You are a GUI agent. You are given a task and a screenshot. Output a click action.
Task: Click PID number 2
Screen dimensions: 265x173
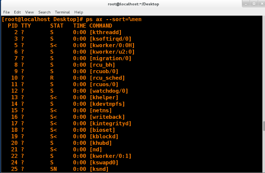coord(16,32)
